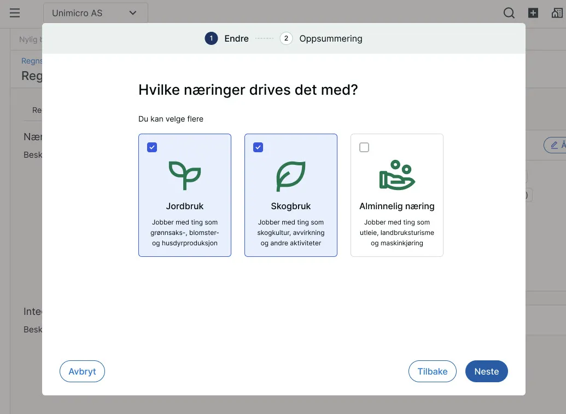Click the plus icon to create something new

pos(533,13)
